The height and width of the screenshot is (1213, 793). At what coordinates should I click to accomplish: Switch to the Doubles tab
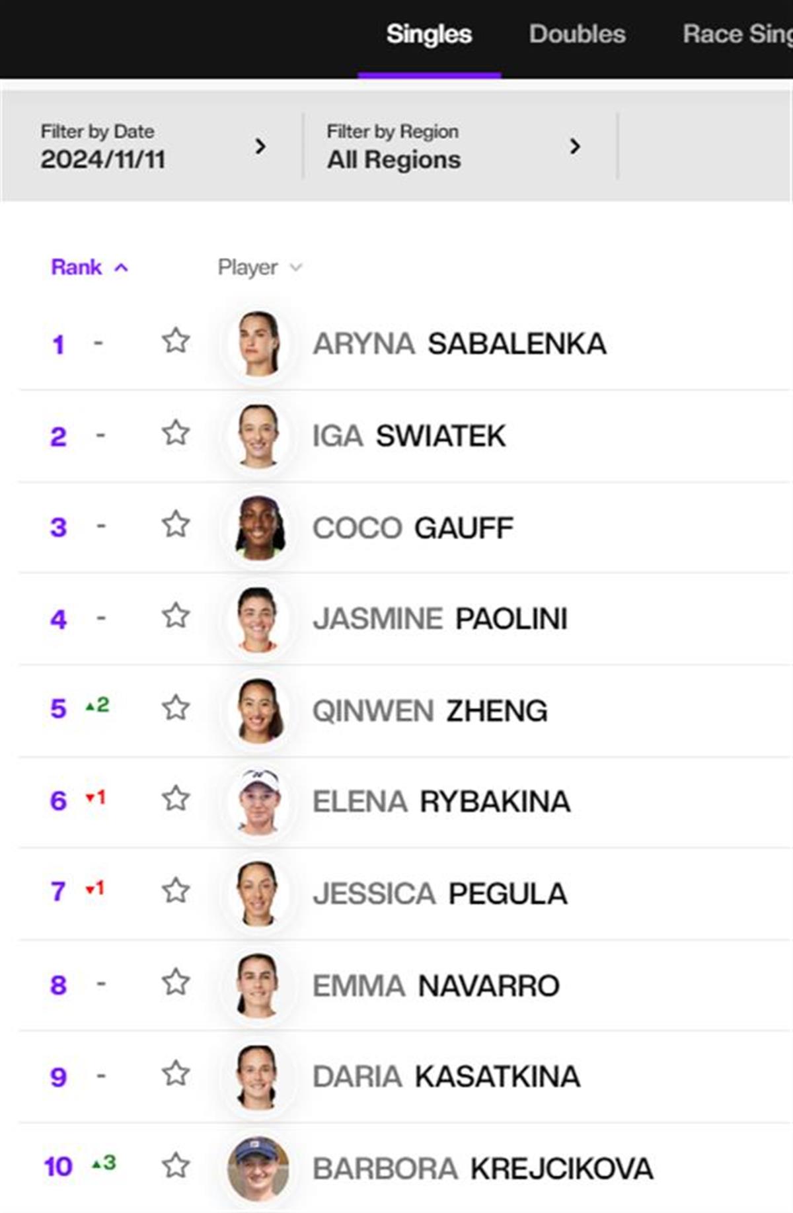577,34
